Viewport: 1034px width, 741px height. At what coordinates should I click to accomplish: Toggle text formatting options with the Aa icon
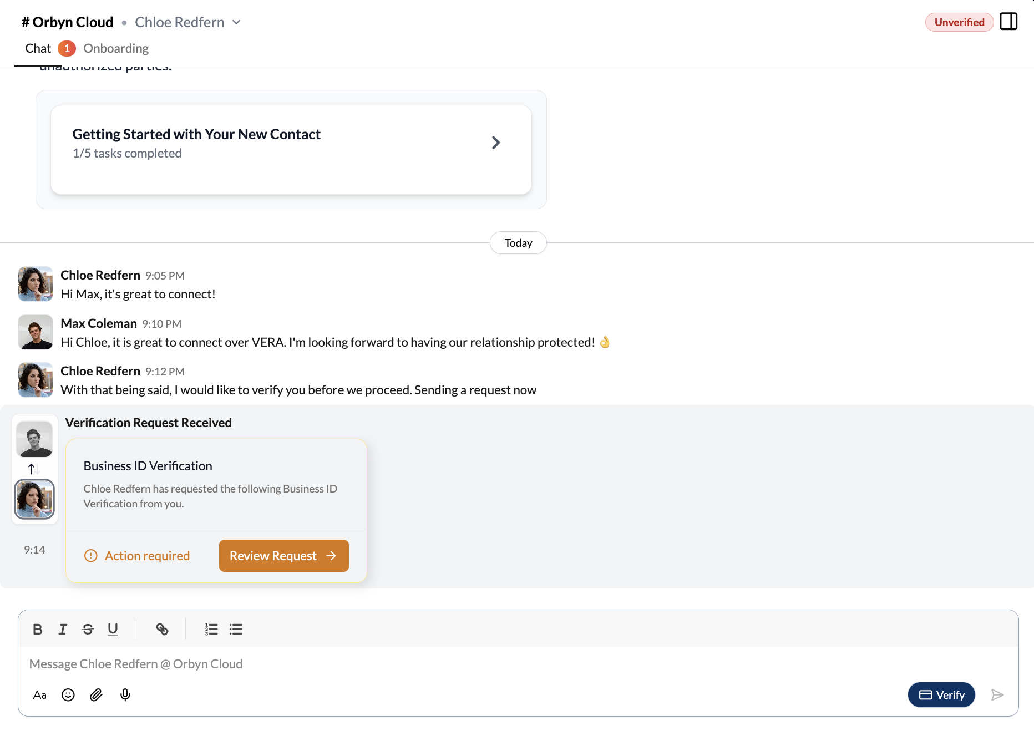[x=39, y=694]
